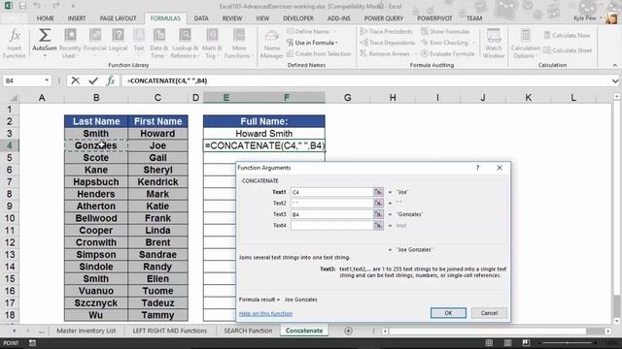The image size is (622, 349).
Task: Click Error Checking
Action: click(444, 43)
